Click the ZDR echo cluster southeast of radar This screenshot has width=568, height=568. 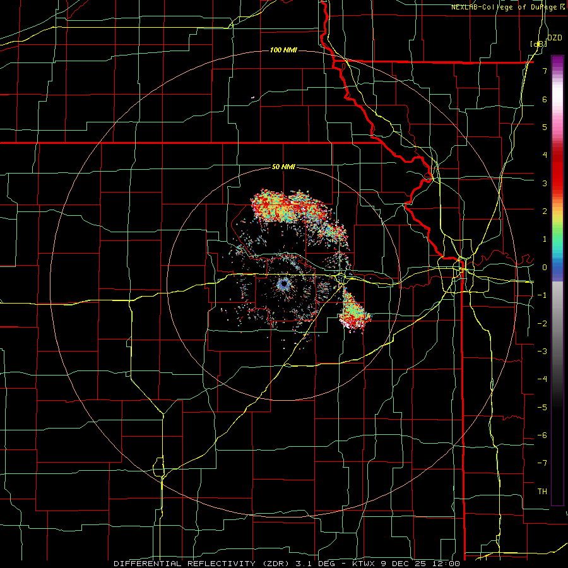tap(353, 311)
